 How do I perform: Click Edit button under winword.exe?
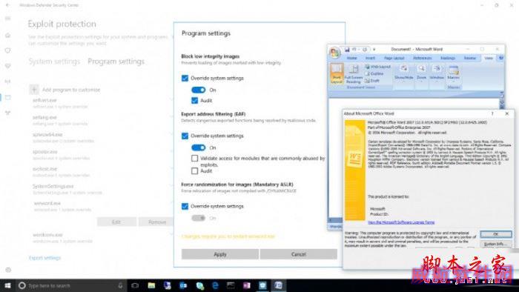point(116,222)
